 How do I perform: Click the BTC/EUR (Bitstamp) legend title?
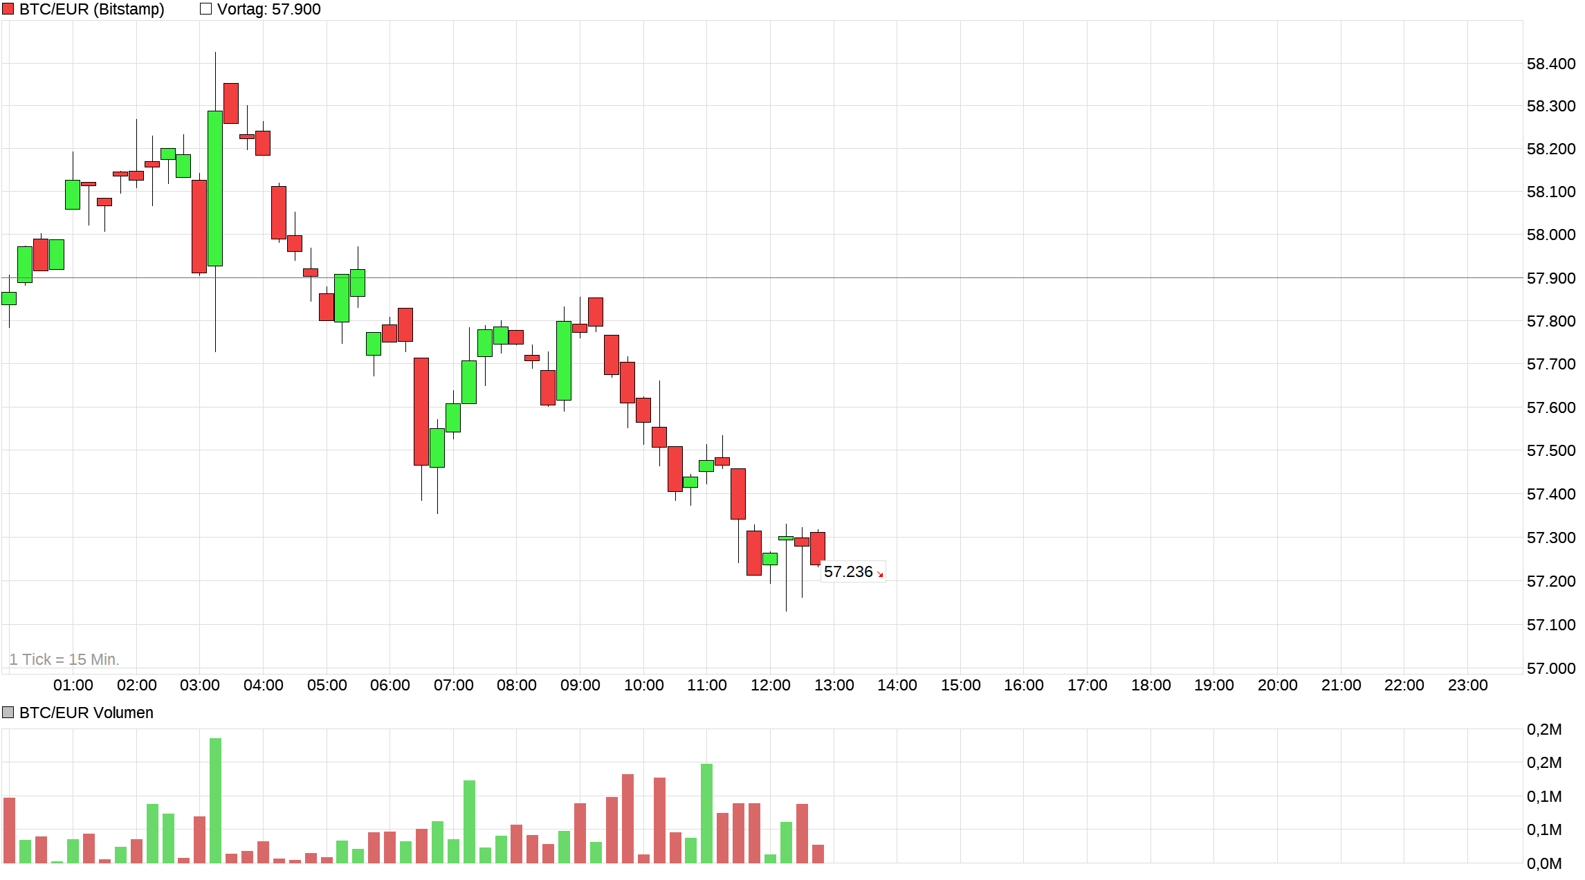coord(91,9)
